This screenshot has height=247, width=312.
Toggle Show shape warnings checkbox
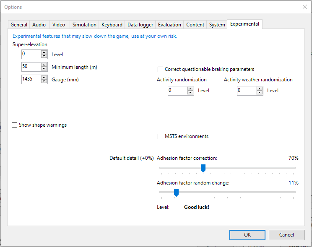[x=15, y=125]
